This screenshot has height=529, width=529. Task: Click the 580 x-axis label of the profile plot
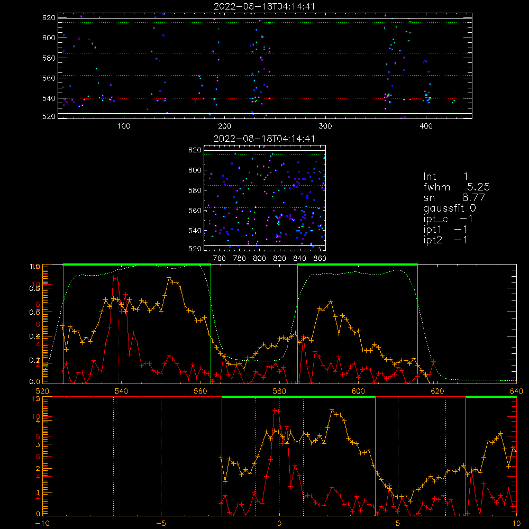pos(279,391)
